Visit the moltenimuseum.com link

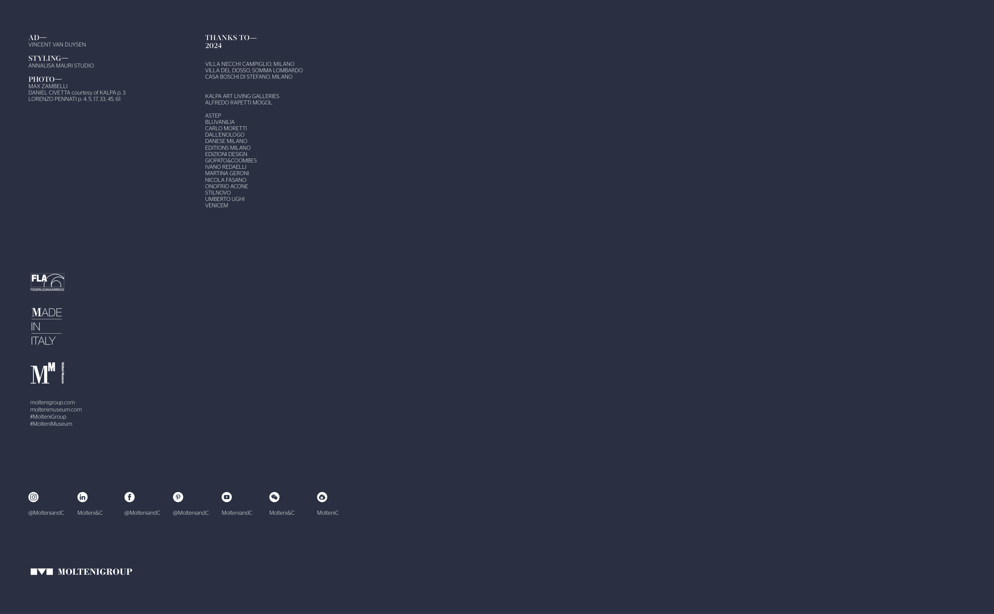coord(56,409)
